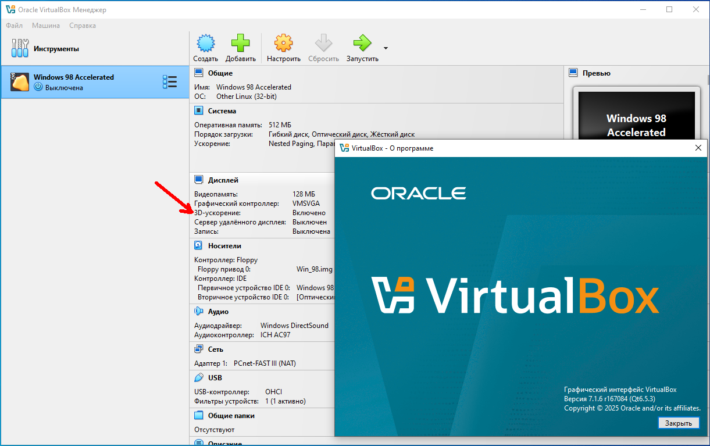The width and height of the screenshot is (710, 446).
Task: Click the Сеть section network icon
Action: pos(199,349)
